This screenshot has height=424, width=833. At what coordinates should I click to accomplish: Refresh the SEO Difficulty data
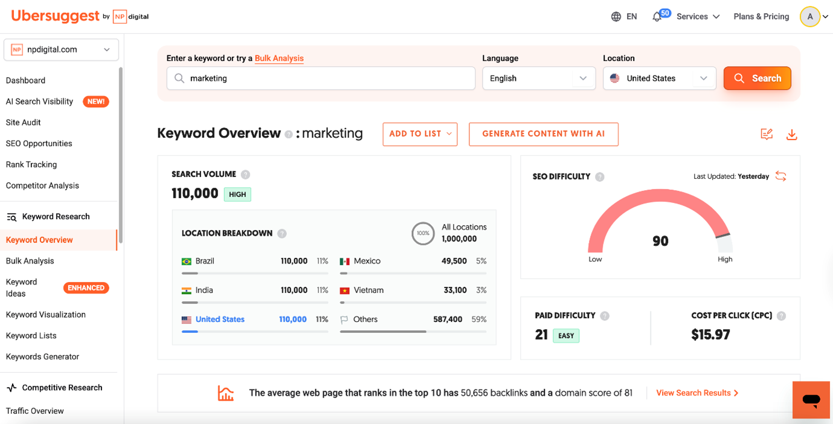[780, 176]
